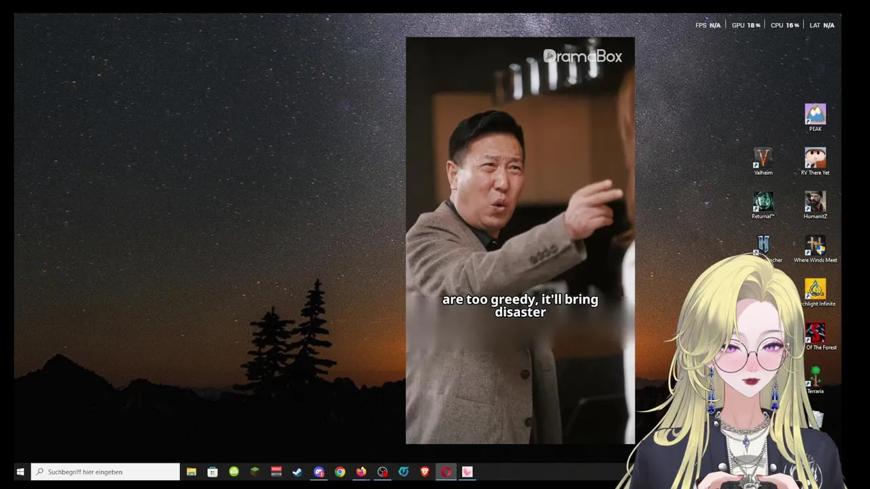Open the Voicemeeter taskbar icon

pos(276,472)
